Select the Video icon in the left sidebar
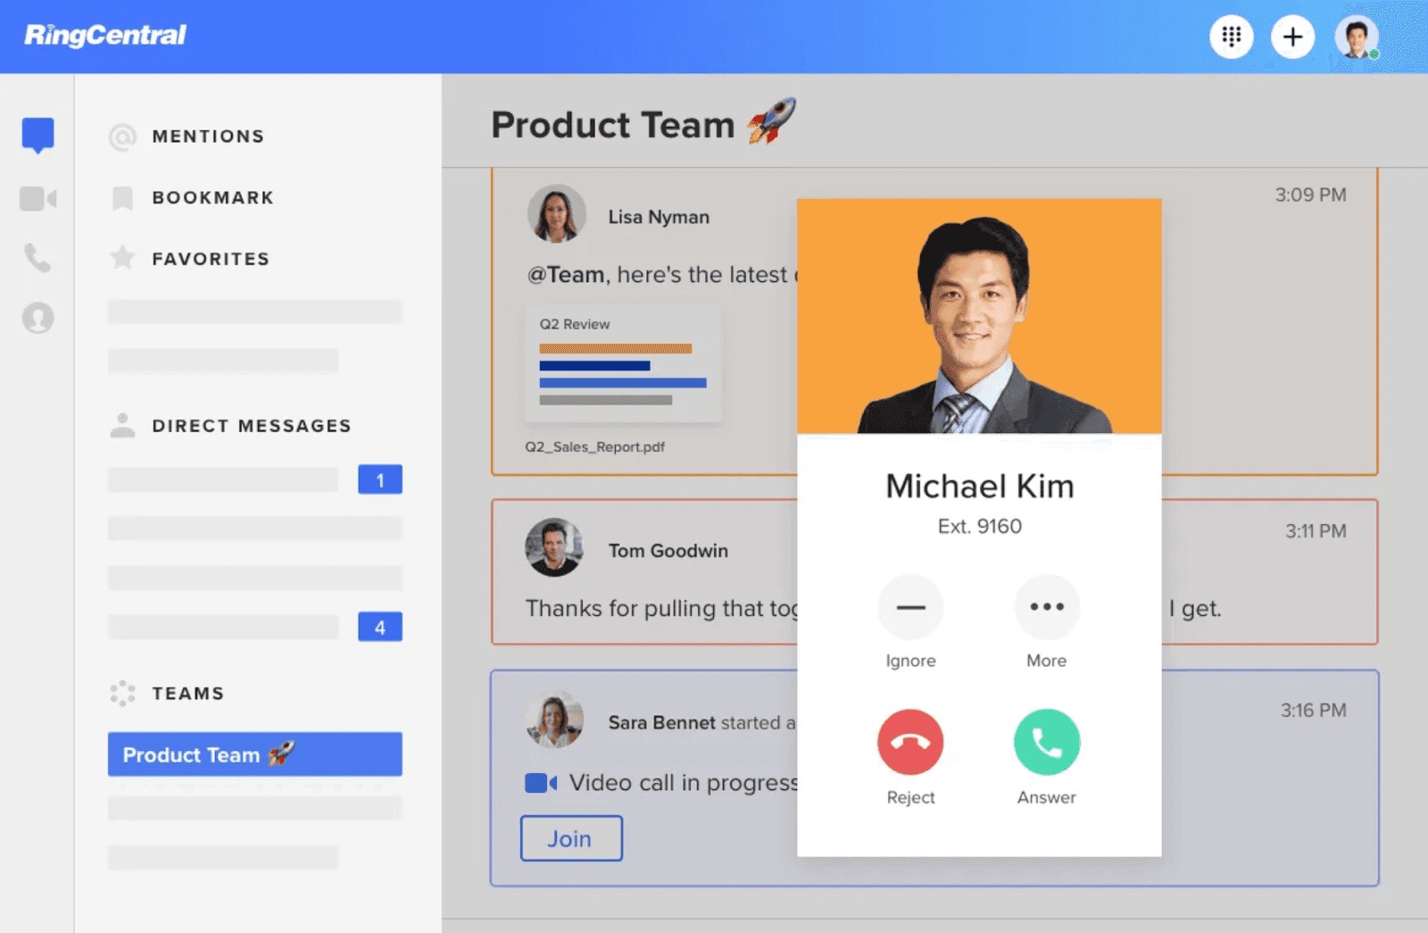 (37, 198)
